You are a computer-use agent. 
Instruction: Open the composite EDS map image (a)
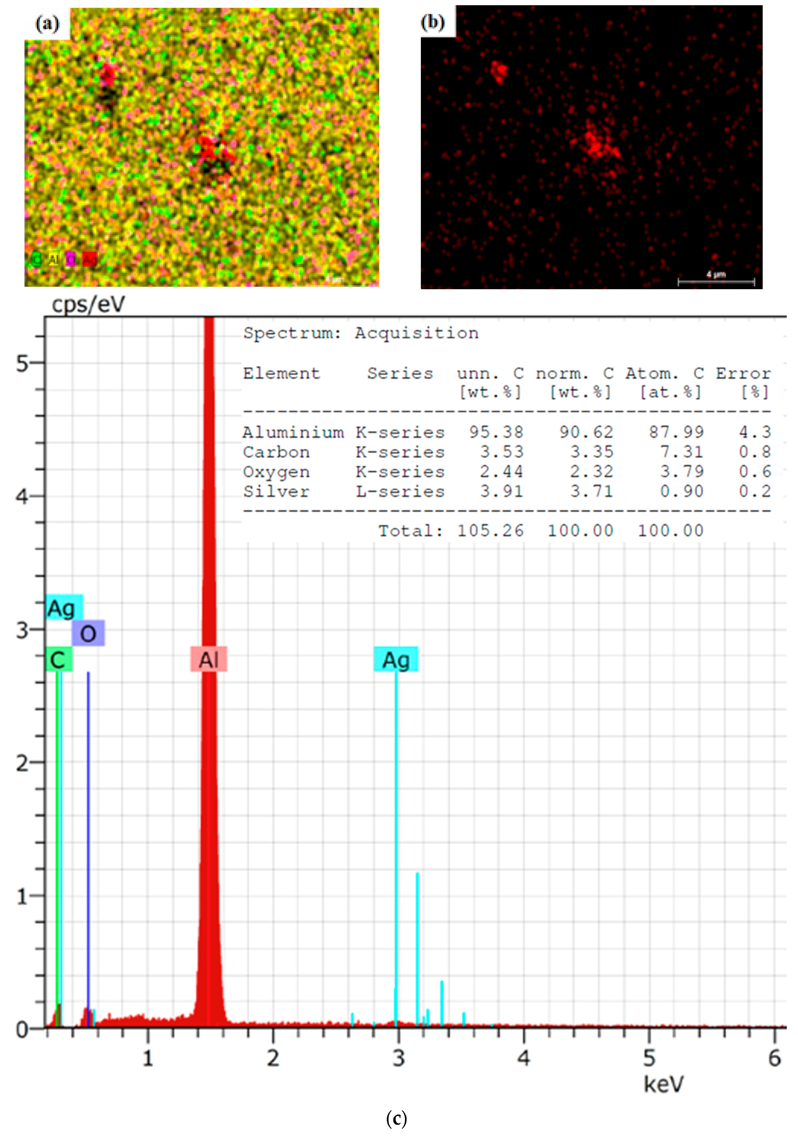point(202,148)
